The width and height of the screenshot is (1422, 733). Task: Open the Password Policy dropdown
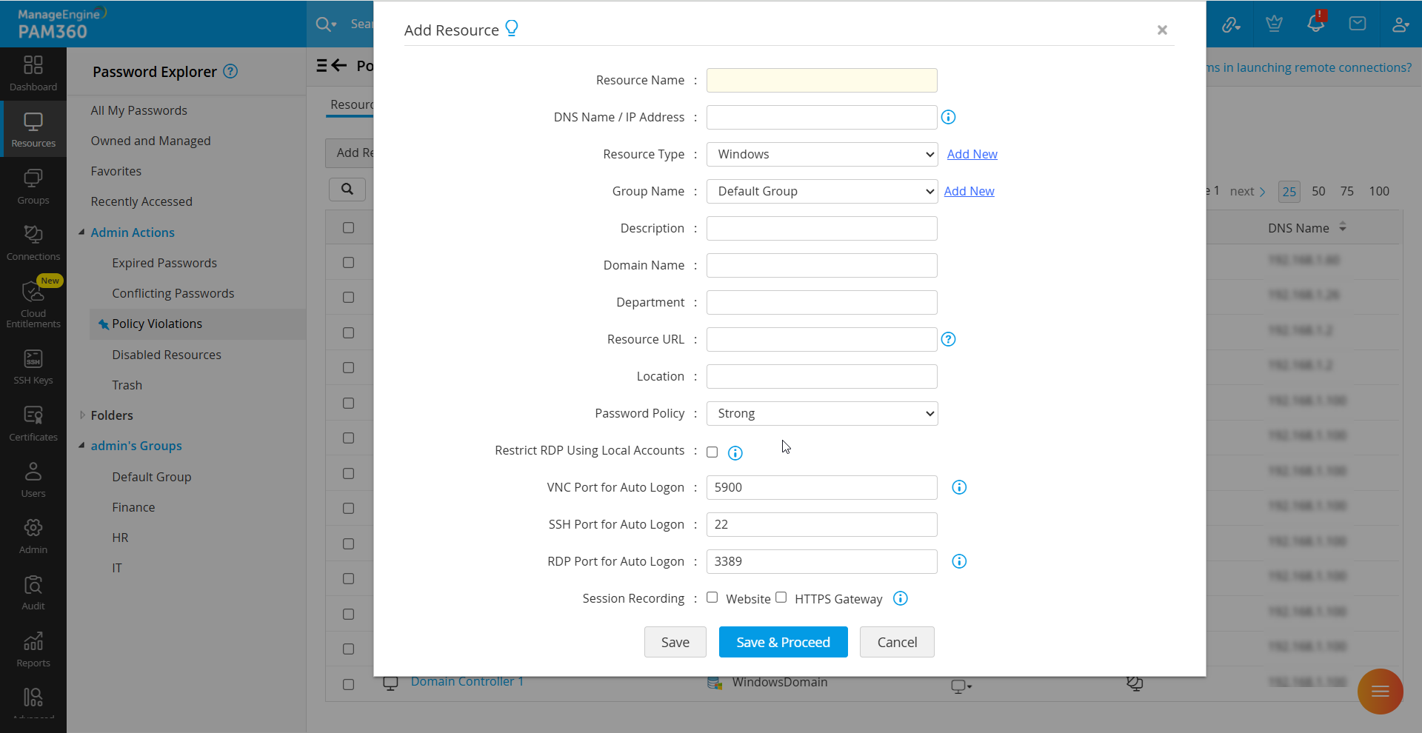[822, 413]
